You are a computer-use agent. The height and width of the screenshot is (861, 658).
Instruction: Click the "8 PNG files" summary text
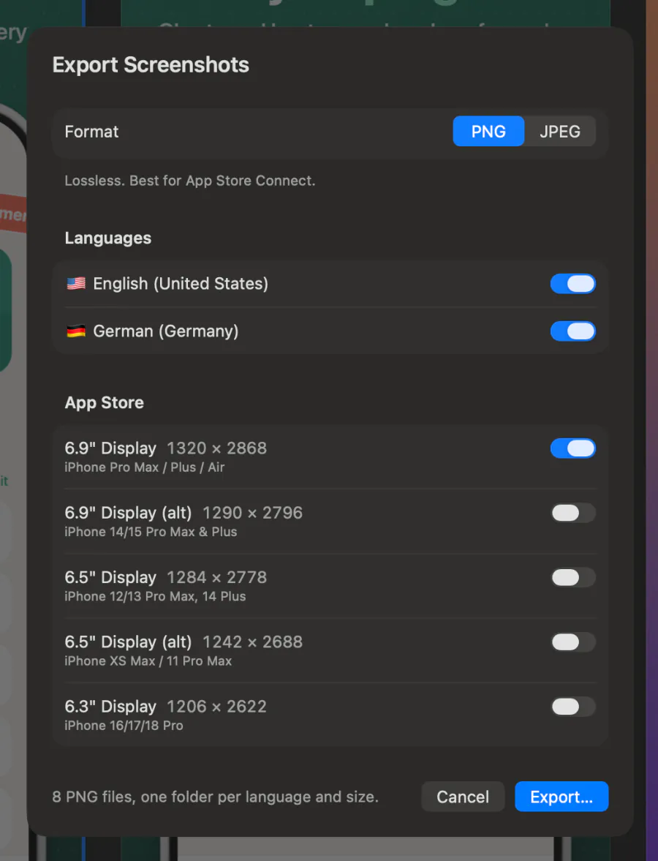215,797
